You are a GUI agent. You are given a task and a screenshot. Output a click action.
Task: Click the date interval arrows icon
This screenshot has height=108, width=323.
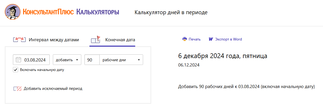(x=19, y=40)
